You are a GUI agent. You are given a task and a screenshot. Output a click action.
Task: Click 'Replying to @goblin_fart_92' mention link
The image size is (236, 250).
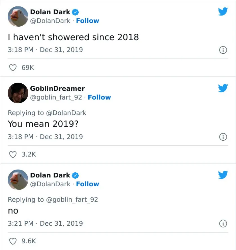tap(72, 200)
